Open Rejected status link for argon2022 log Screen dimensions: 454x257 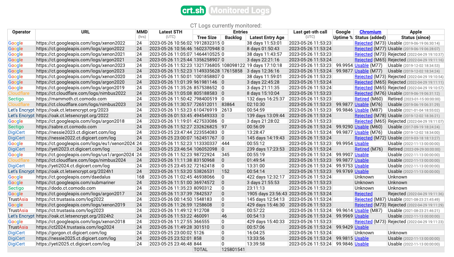pos(363,48)
